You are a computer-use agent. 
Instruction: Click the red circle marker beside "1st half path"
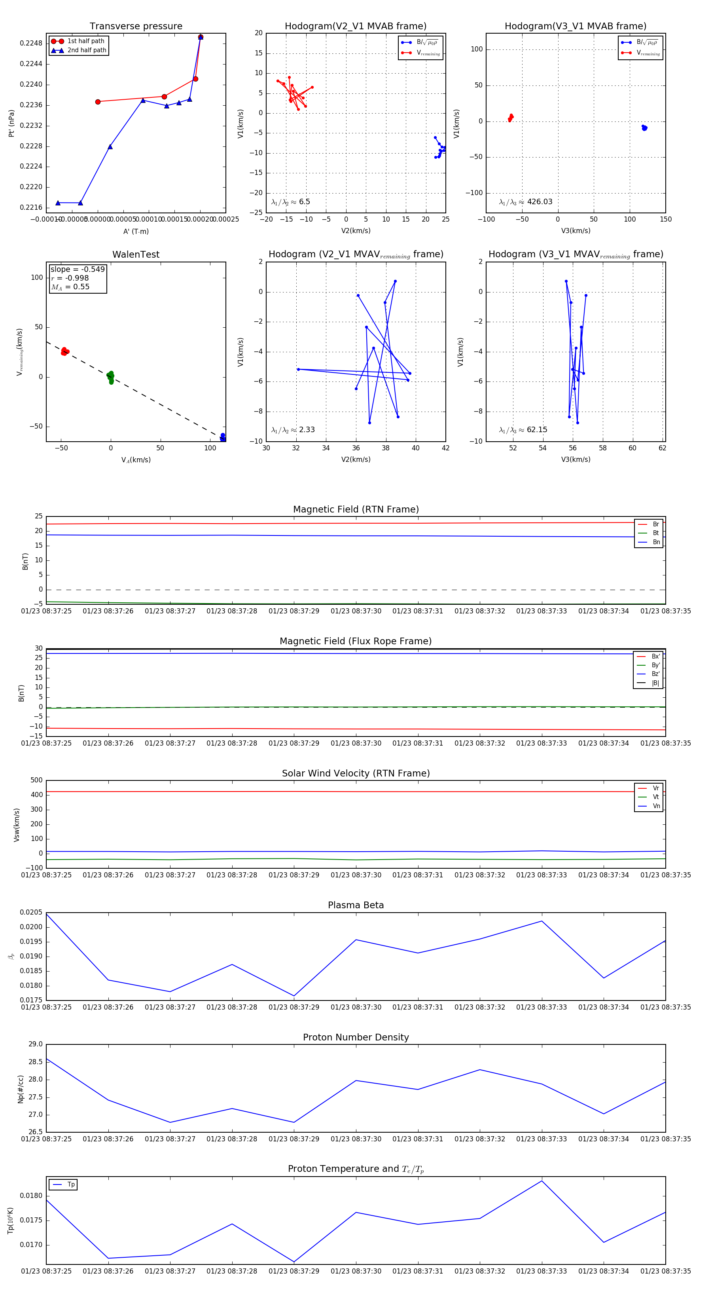pos(57,41)
